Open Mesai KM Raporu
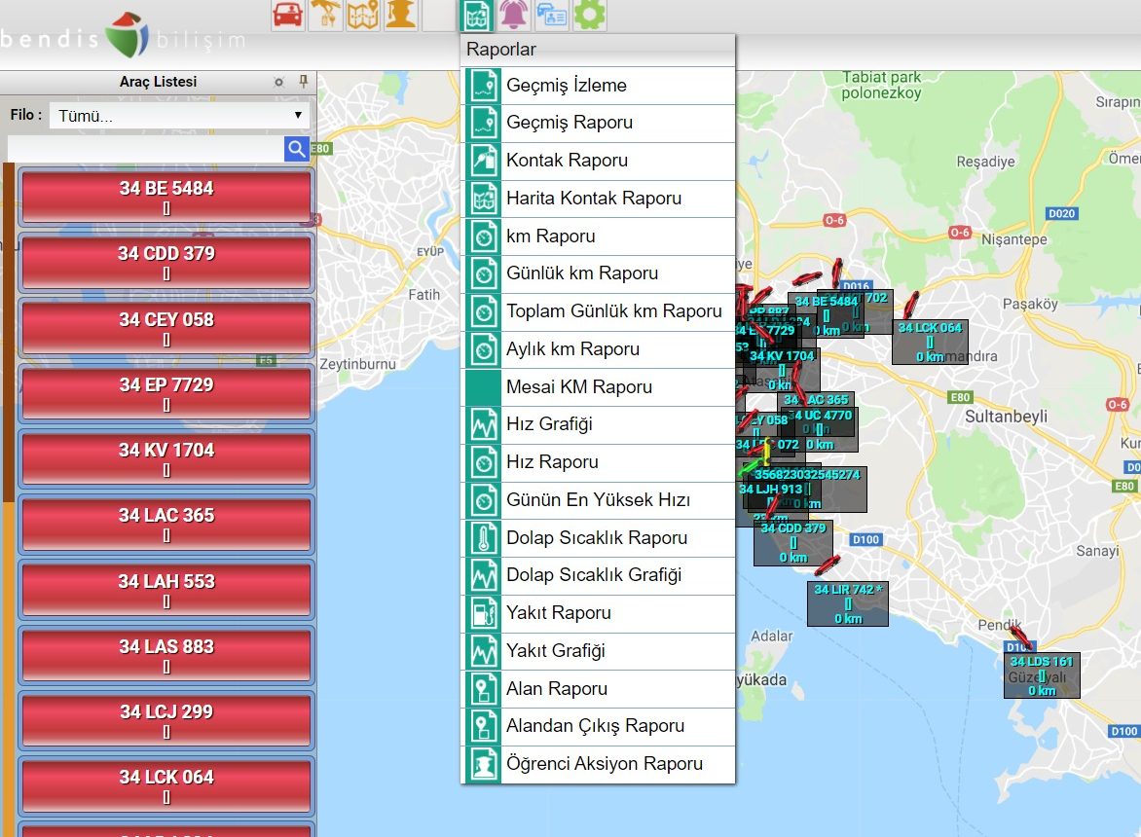This screenshot has height=837, width=1141. point(598,386)
